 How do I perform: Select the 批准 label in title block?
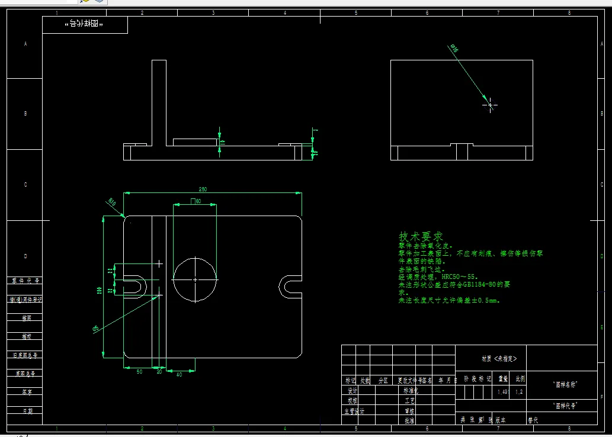409,420
